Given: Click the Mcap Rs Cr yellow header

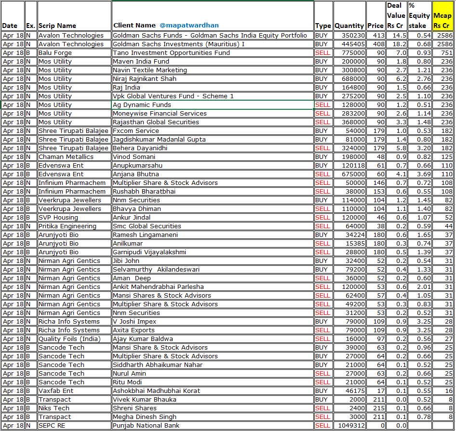Looking at the screenshot, I should [x=443, y=16].
